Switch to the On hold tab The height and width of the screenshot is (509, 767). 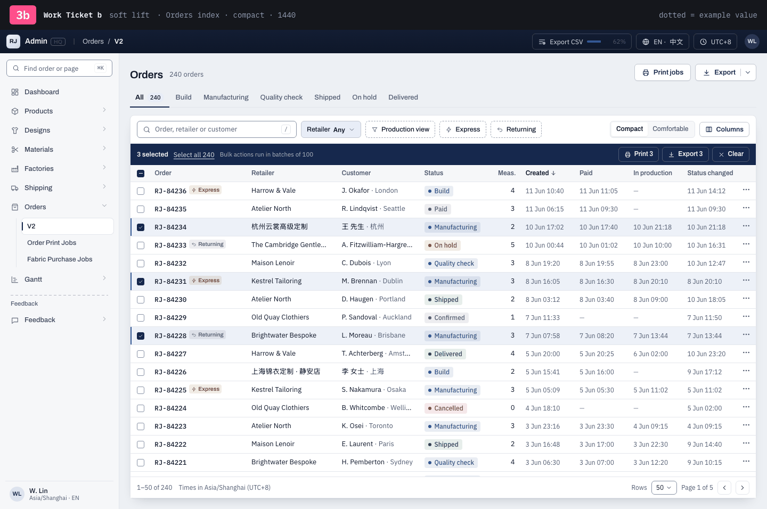[x=364, y=97]
